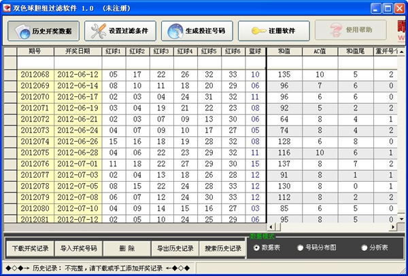408x276 pixels.
Task: Select date cell 2012-07-03
Action: (x=78, y=175)
